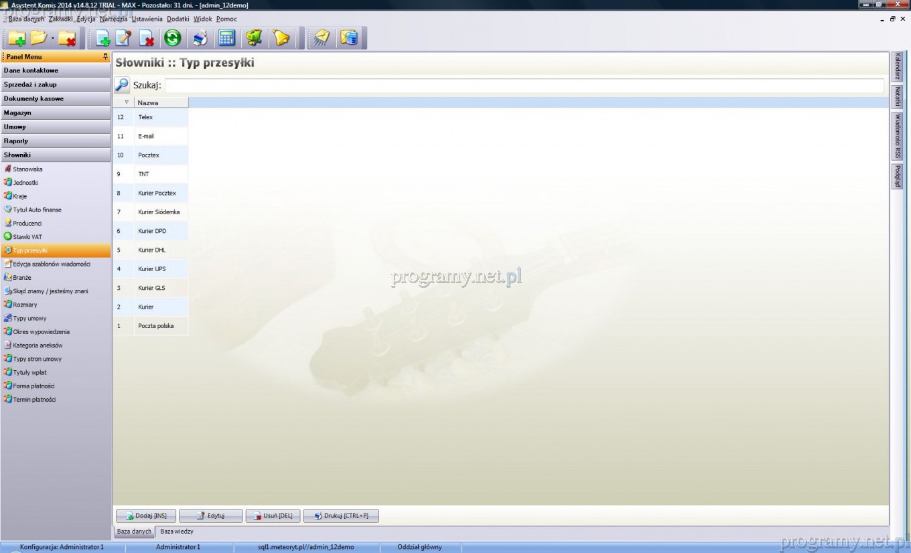Open the folder dropdown arrow in toolbar
Screen dimensions: 911x553
[53, 38]
